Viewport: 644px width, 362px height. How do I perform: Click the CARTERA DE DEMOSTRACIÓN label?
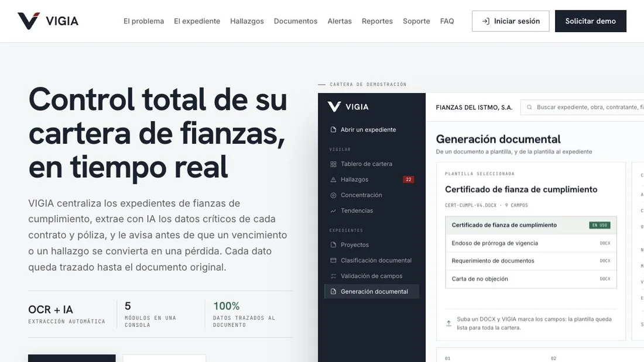pos(368,85)
